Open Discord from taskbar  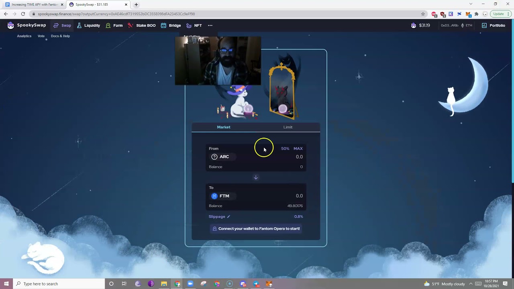click(x=243, y=284)
